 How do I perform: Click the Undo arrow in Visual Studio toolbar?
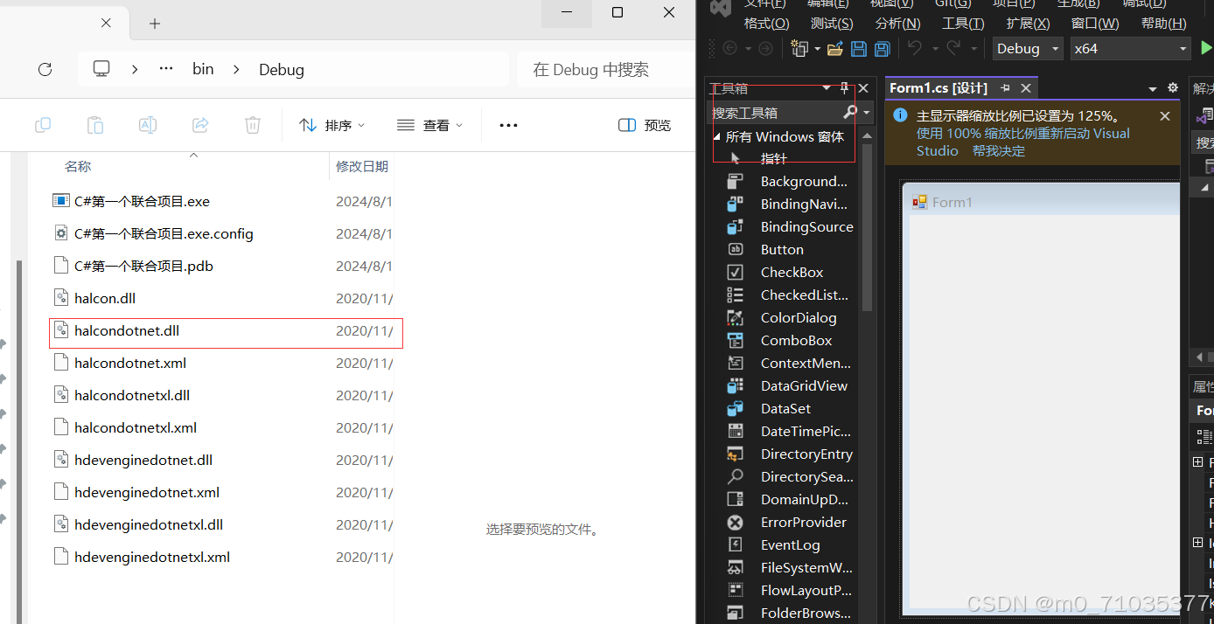(x=915, y=49)
